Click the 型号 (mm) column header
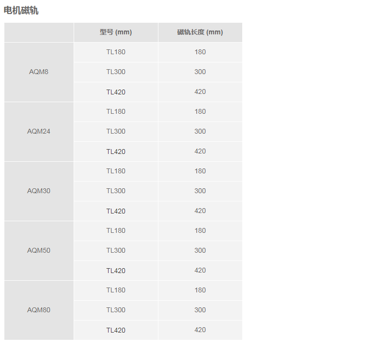390x350 pixels. [x=116, y=32]
